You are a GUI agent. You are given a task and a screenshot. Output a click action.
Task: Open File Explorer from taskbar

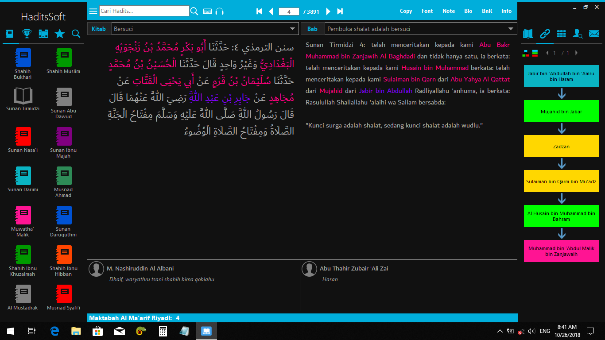pos(76,331)
